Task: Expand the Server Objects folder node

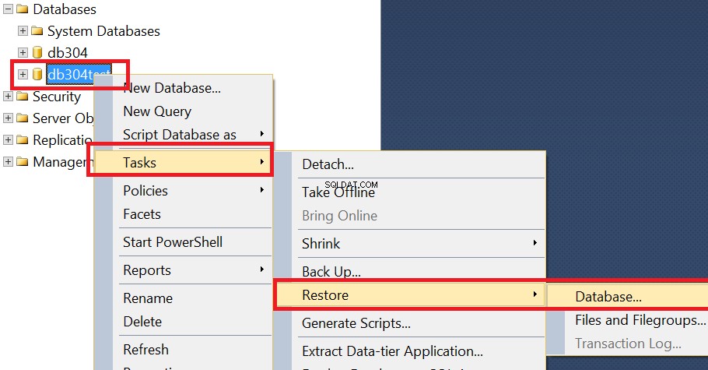Action: (8, 118)
